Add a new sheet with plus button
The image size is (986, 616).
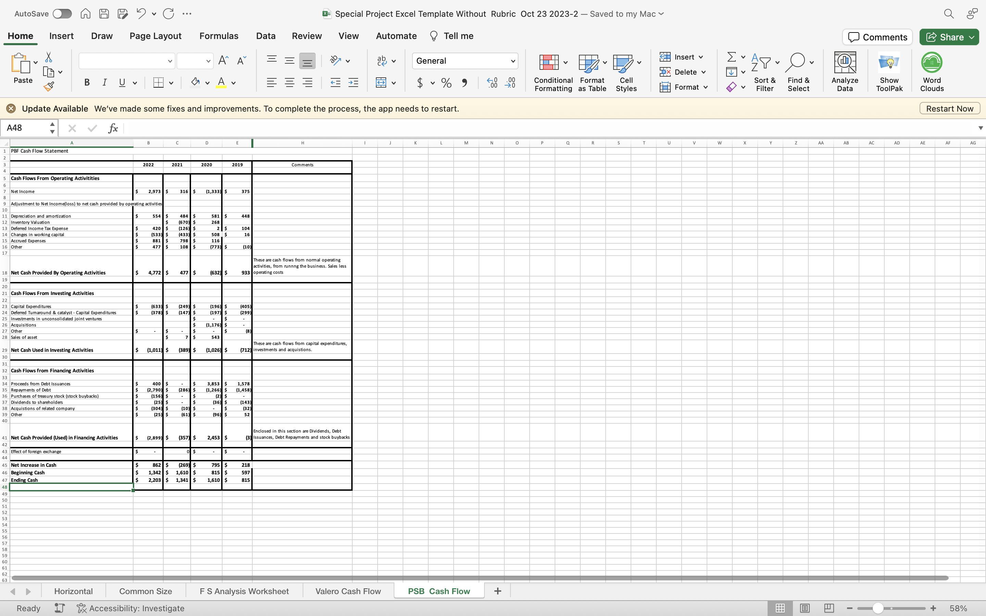[x=497, y=591]
